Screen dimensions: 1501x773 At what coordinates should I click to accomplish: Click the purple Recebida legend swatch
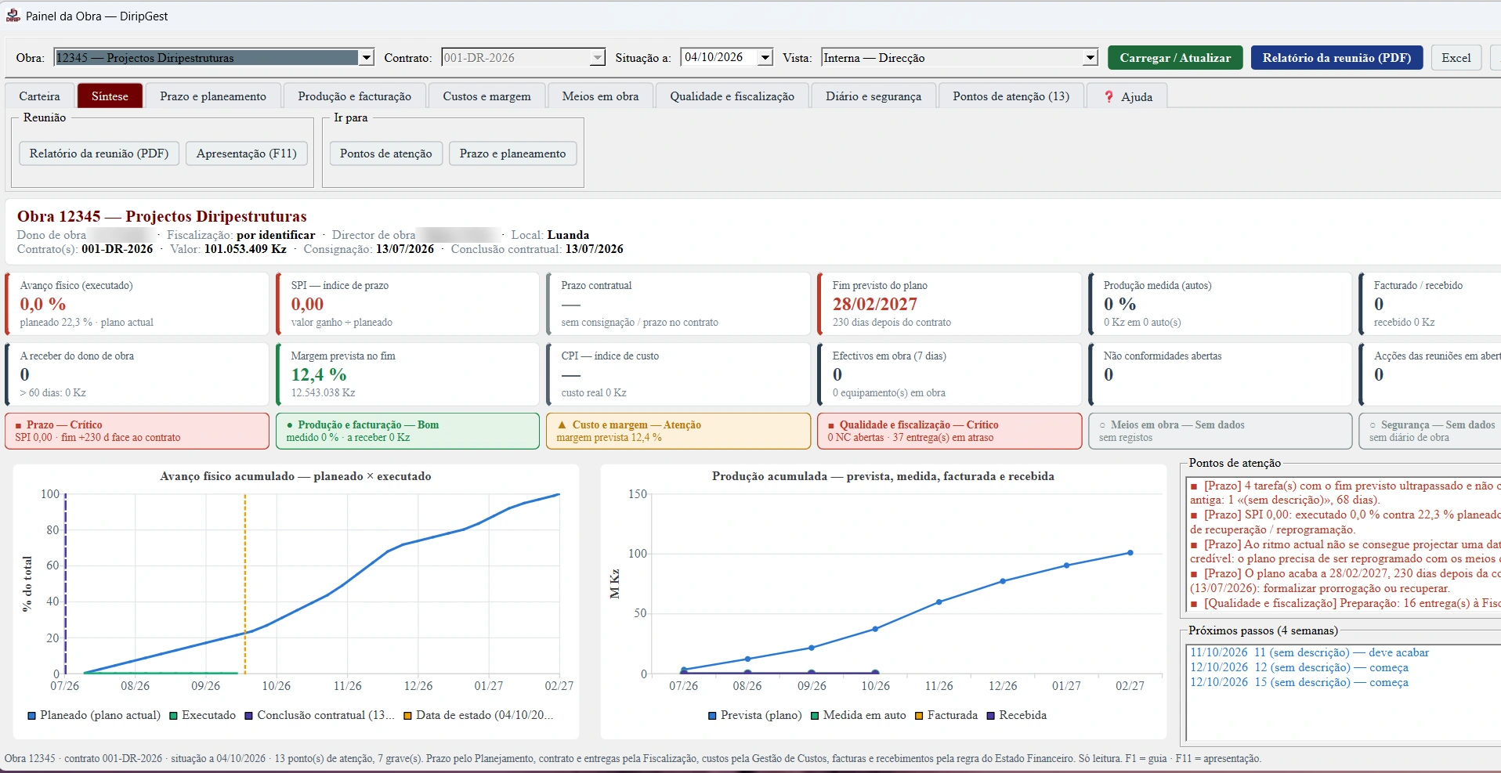pyautogui.click(x=991, y=716)
